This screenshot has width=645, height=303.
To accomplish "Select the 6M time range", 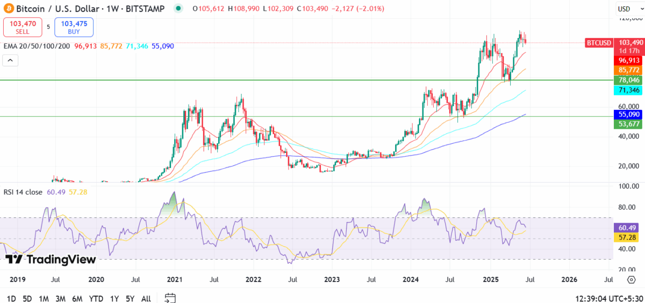I will click(77, 298).
